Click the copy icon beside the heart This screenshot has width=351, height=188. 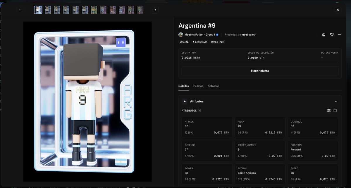point(324,34)
